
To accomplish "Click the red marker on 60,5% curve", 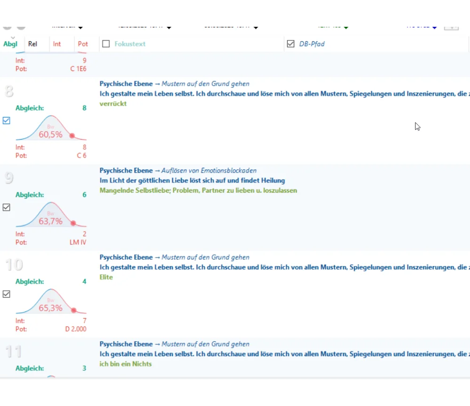I will click(x=72, y=135).
